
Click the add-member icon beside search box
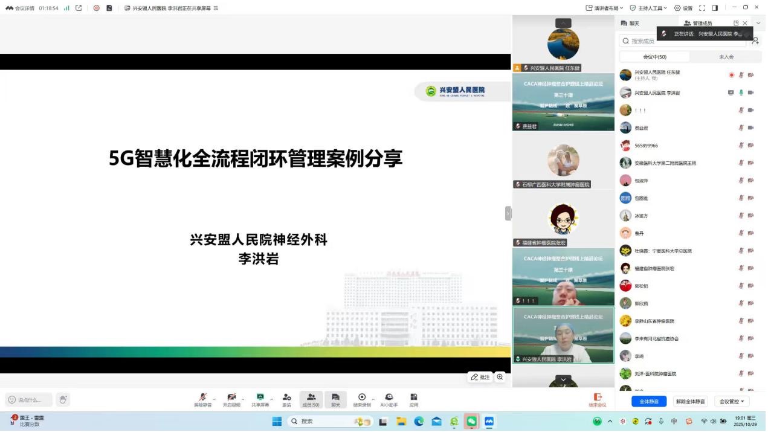pyautogui.click(x=755, y=40)
